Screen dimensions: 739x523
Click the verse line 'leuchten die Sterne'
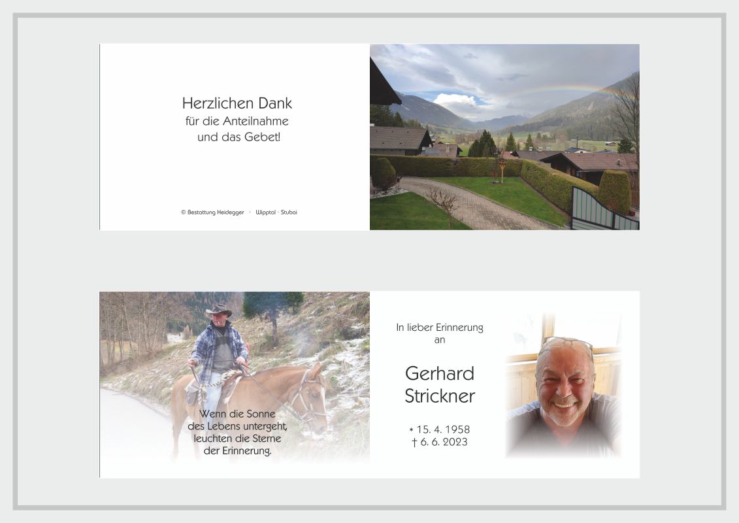[237, 438]
